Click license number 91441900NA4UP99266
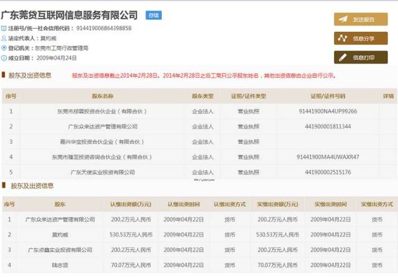 pos(328,111)
